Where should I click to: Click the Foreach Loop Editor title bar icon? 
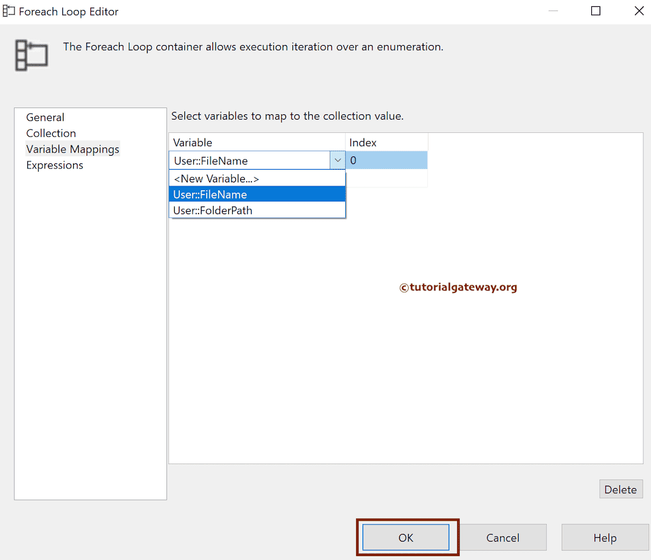[x=9, y=11]
